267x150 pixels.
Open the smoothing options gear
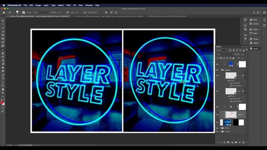coord(106,12)
